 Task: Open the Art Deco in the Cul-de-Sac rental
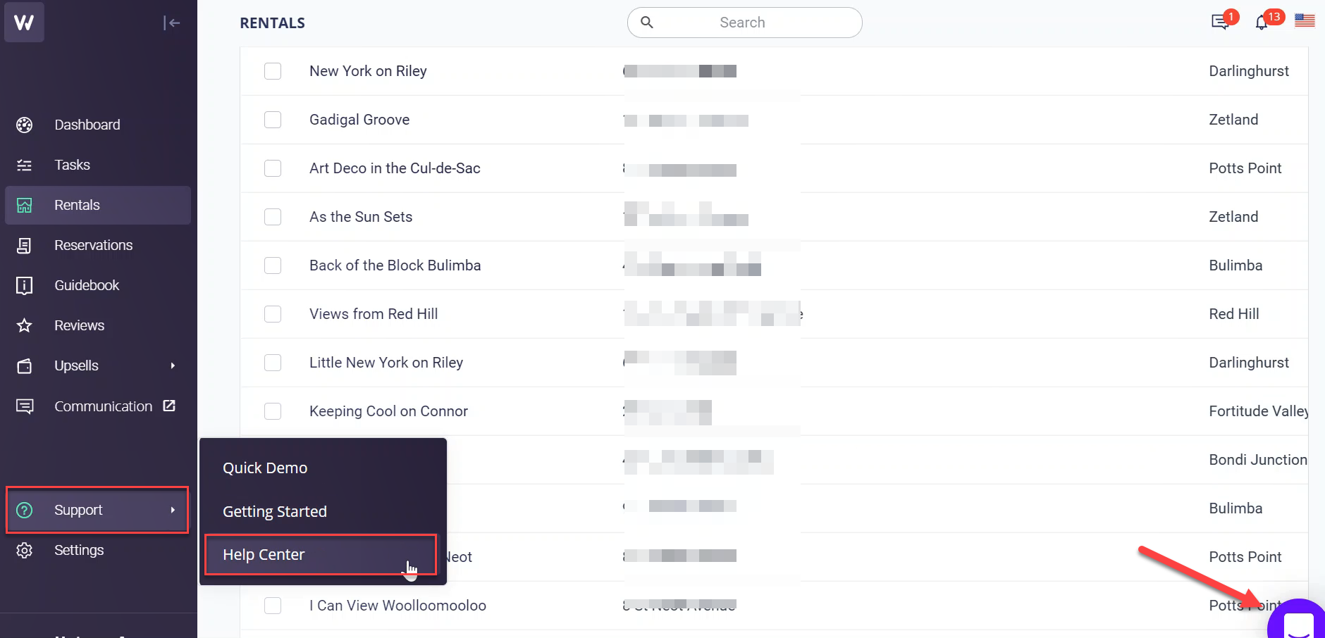(395, 168)
